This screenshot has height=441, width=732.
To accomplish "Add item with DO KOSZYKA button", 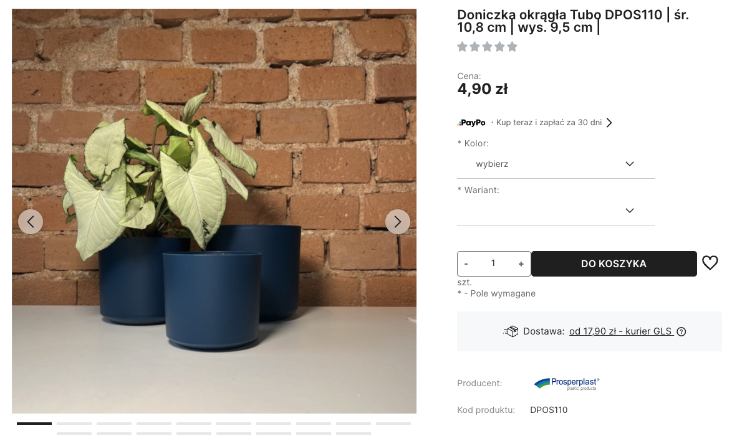I will pyautogui.click(x=614, y=264).
